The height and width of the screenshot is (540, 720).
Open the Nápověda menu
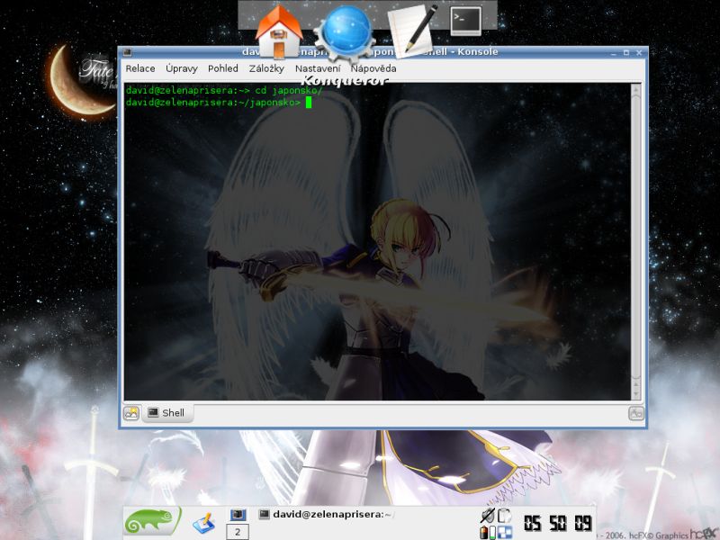pos(373,68)
